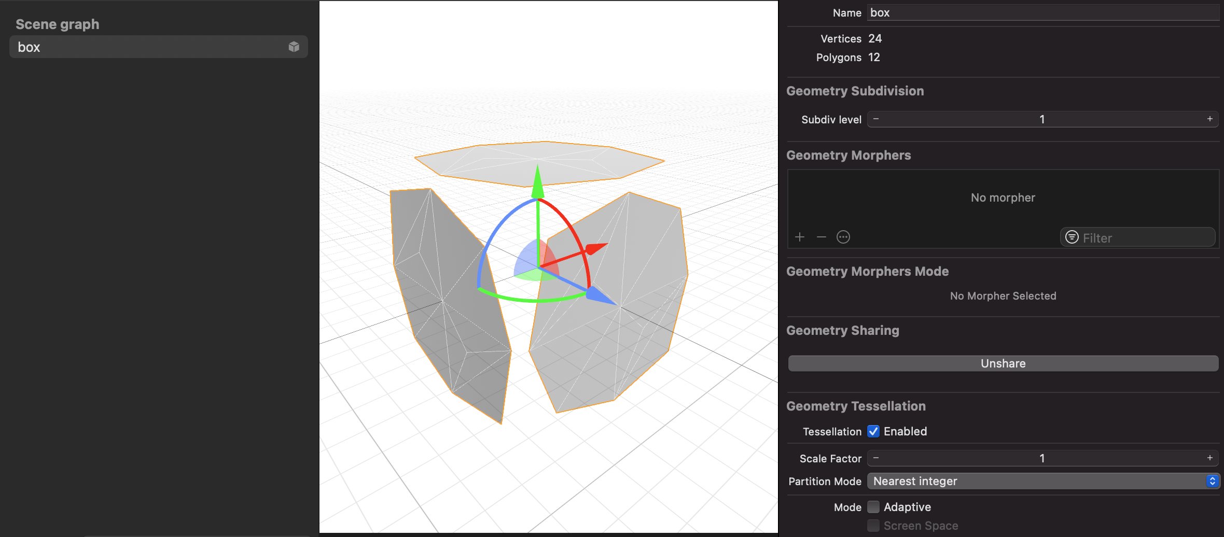The height and width of the screenshot is (537, 1224).
Task: Decrease Scale Factor using minus button
Action: (876, 458)
